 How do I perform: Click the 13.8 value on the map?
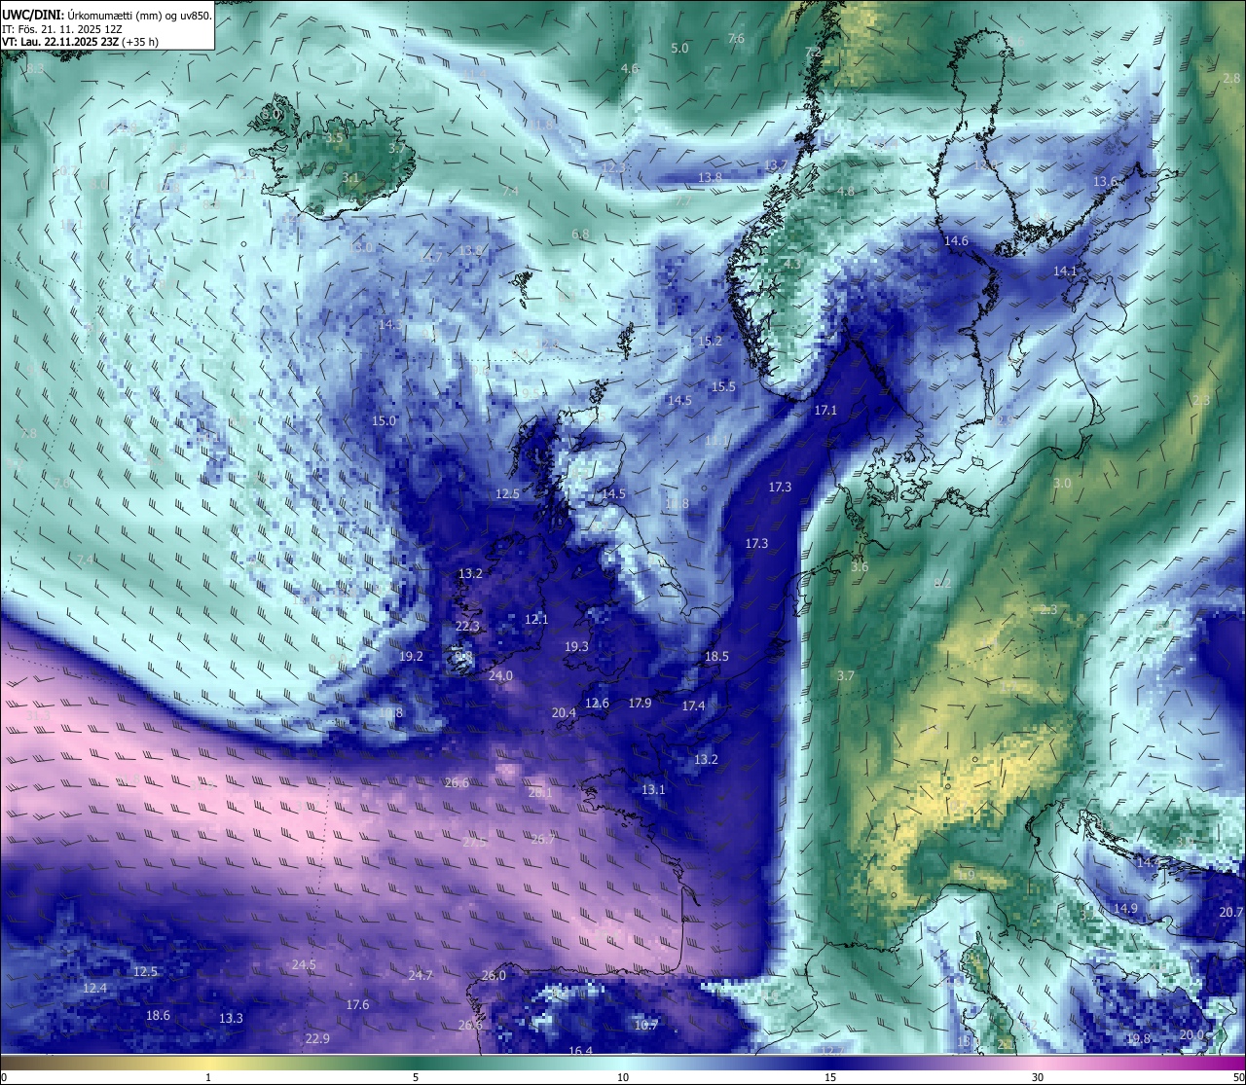(x=711, y=177)
